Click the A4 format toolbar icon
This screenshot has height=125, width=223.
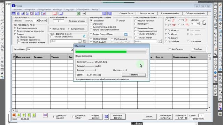coord(84,14)
